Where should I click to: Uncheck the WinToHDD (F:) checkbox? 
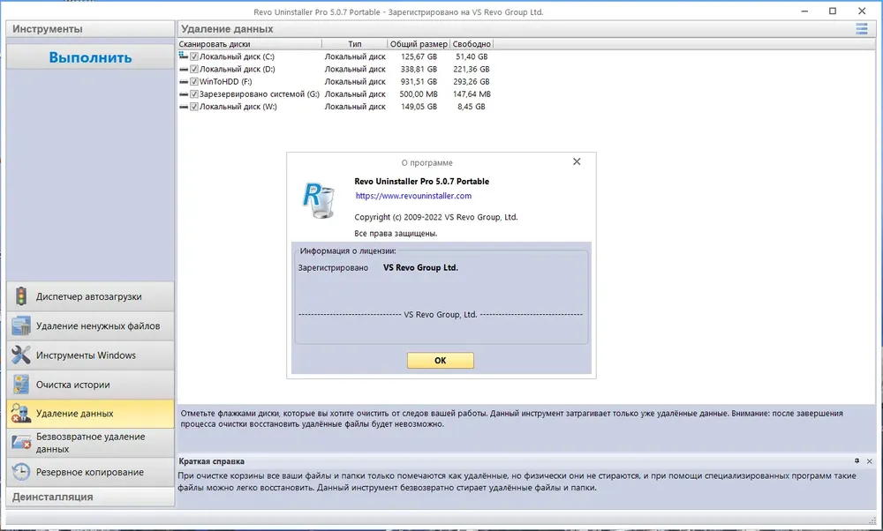pos(193,81)
